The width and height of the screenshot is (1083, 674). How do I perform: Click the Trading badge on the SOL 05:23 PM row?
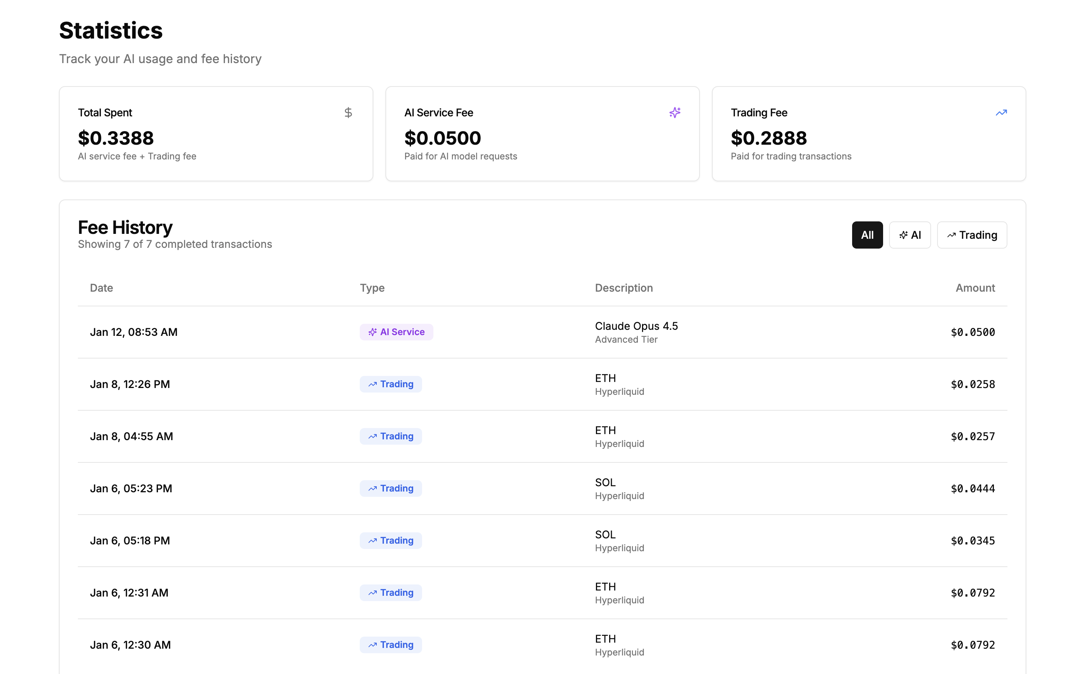point(391,488)
